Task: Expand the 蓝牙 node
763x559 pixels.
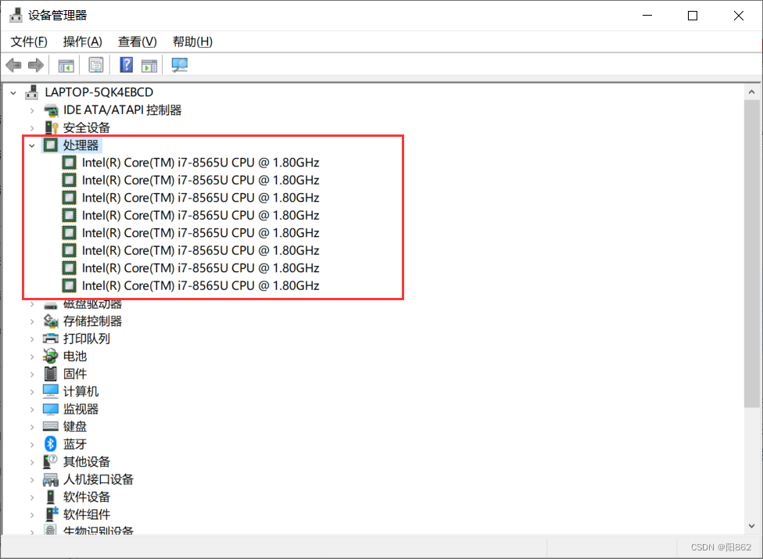Action: pyautogui.click(x=32, y=444)
